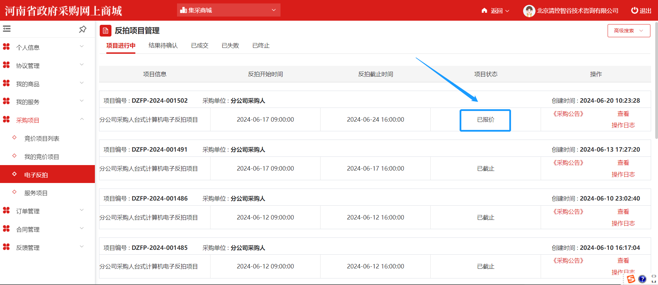658x285 pixels.
Task: Open 操作日志 for project DZFP-2024-001502
Action: tap(623, 125)
